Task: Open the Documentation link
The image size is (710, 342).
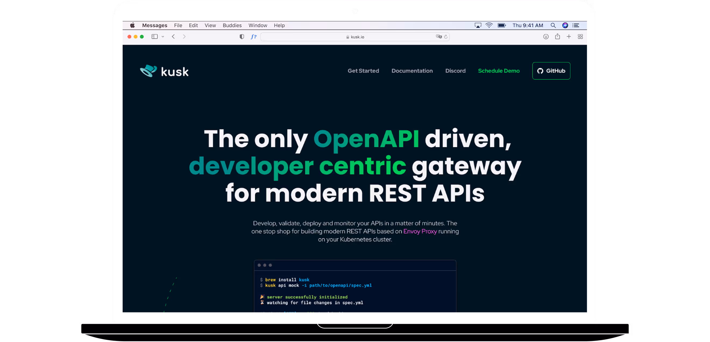Action: (412, 71)
